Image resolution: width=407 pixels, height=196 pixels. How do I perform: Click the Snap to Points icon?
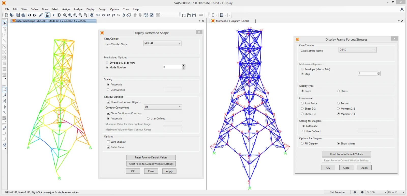(4, 90)
